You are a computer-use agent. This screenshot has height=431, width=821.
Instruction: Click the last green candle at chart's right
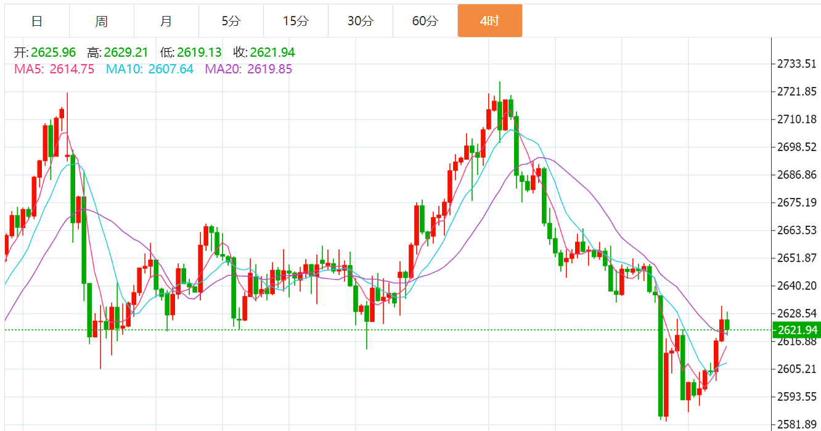(x=727, y=324)
